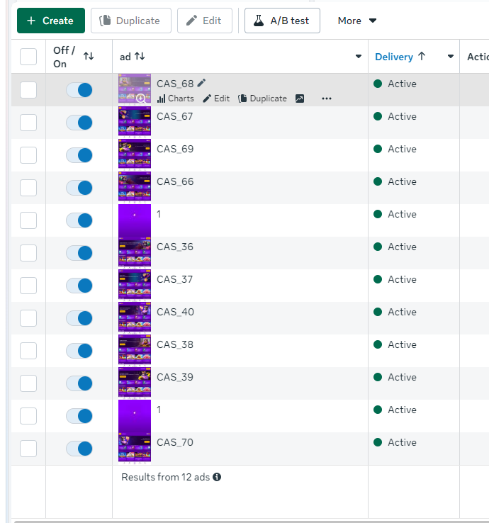Click the Create button

point(51,21)
